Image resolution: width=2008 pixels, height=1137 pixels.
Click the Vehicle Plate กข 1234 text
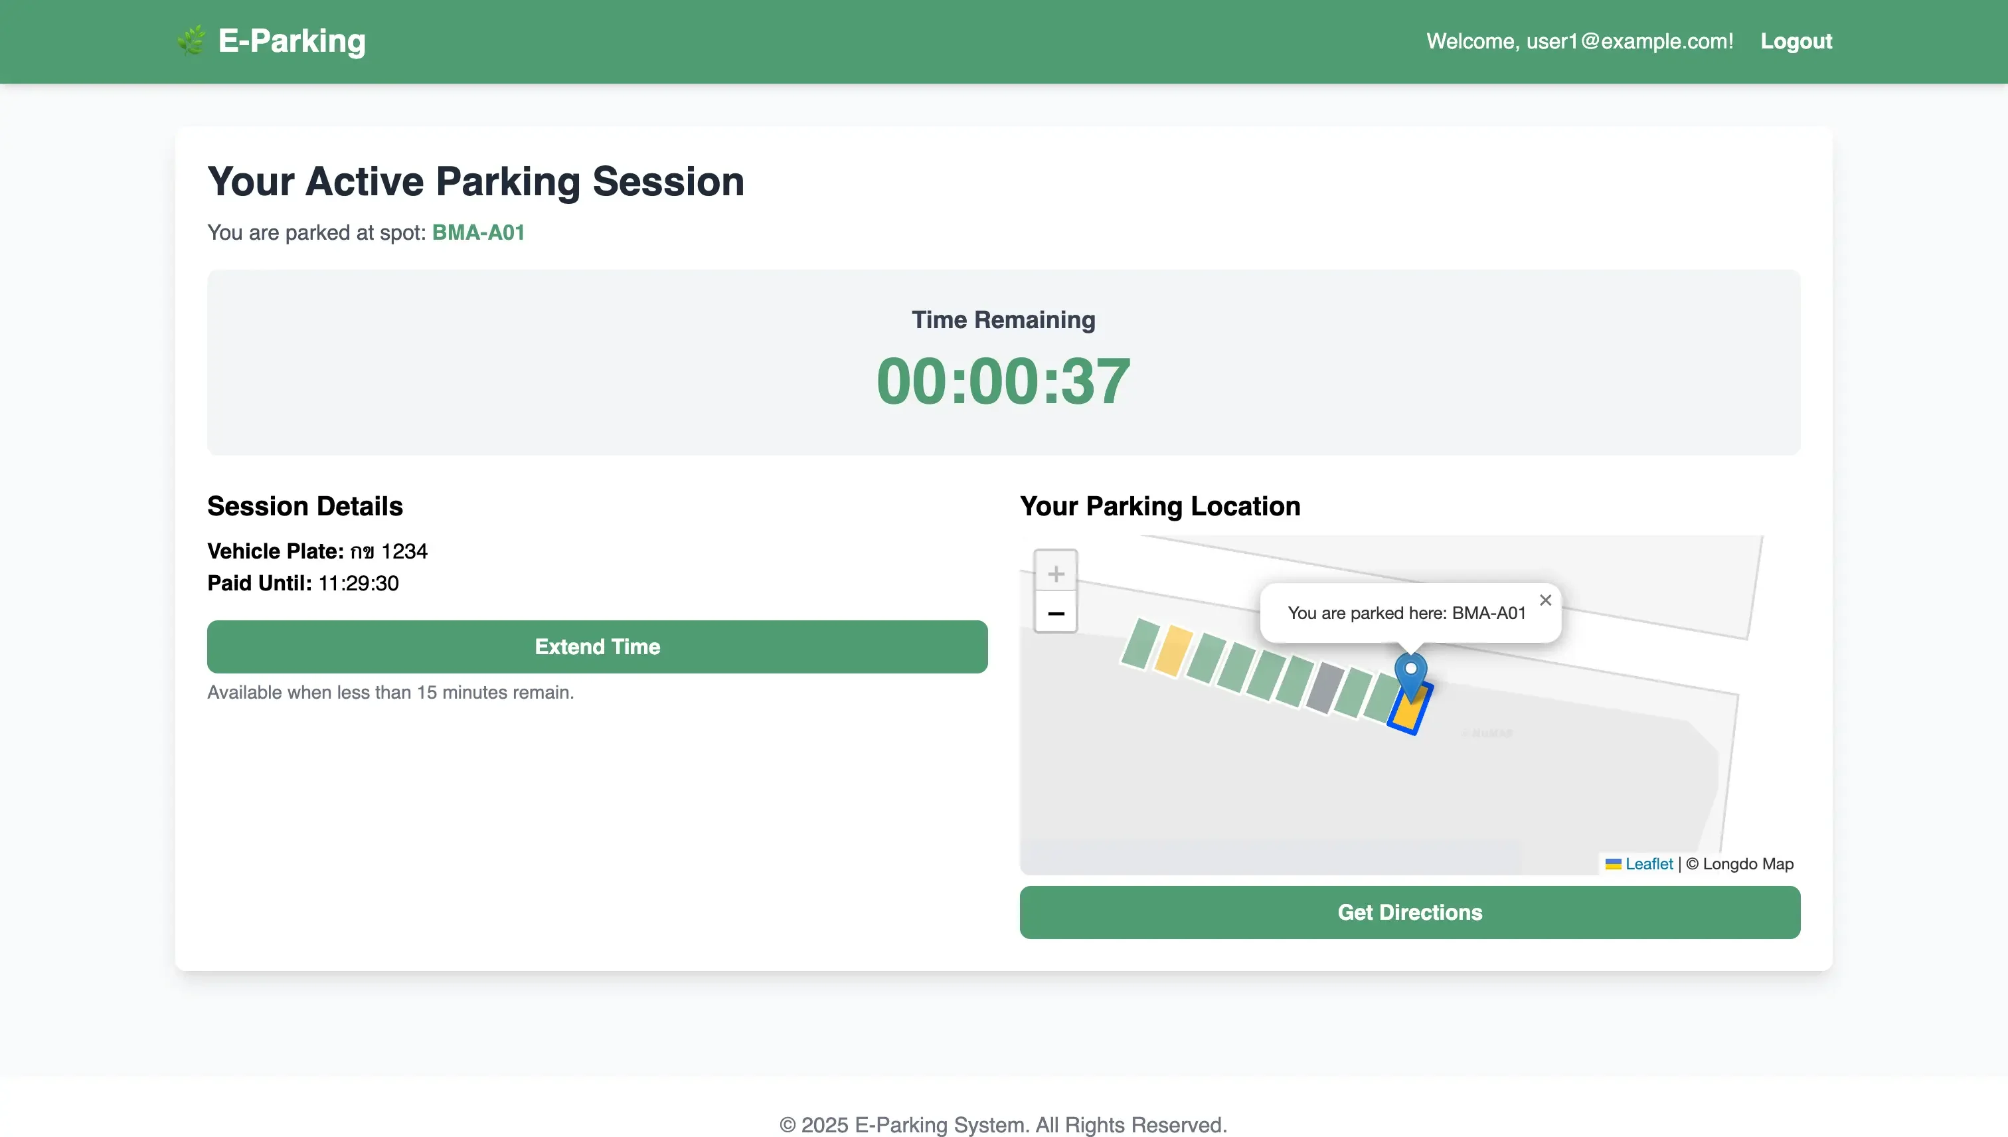317,551
